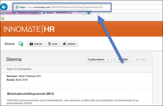This screenshot has width=163, height=106.
Task: Click the browser forward arrow button
Action: 11,7
